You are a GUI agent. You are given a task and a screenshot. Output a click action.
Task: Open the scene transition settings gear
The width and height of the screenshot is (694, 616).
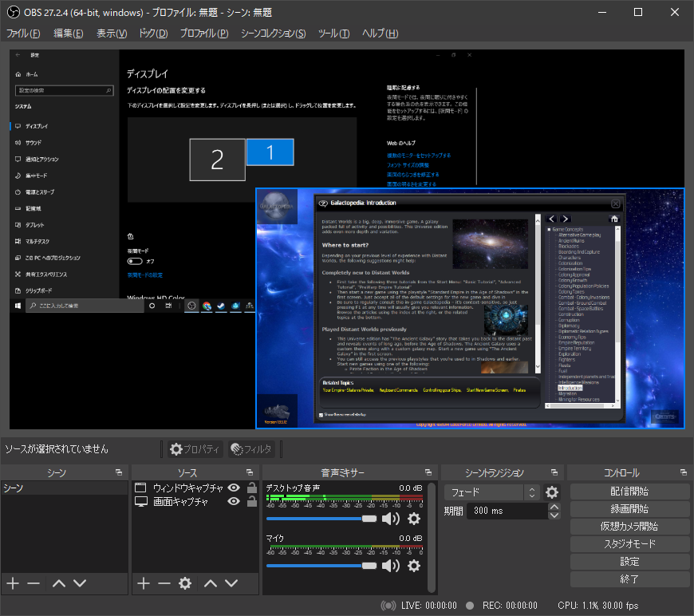pos(551,492)
